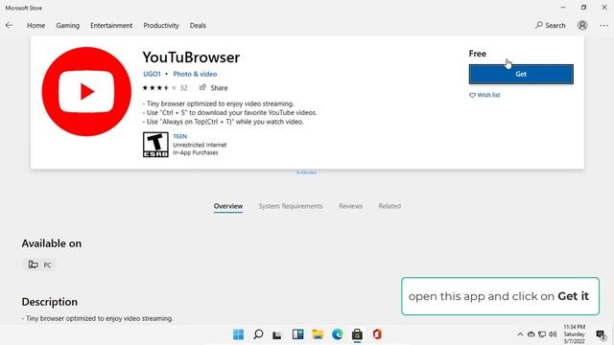The image size is (614, 345).
Task: Open the Widgets taskbar icon
Action: point(297,334)
